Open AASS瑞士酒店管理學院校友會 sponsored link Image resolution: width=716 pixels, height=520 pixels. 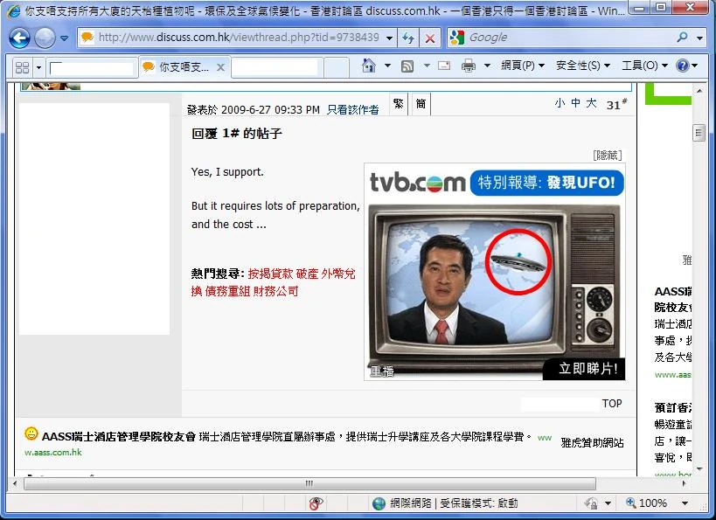point(119,436)
